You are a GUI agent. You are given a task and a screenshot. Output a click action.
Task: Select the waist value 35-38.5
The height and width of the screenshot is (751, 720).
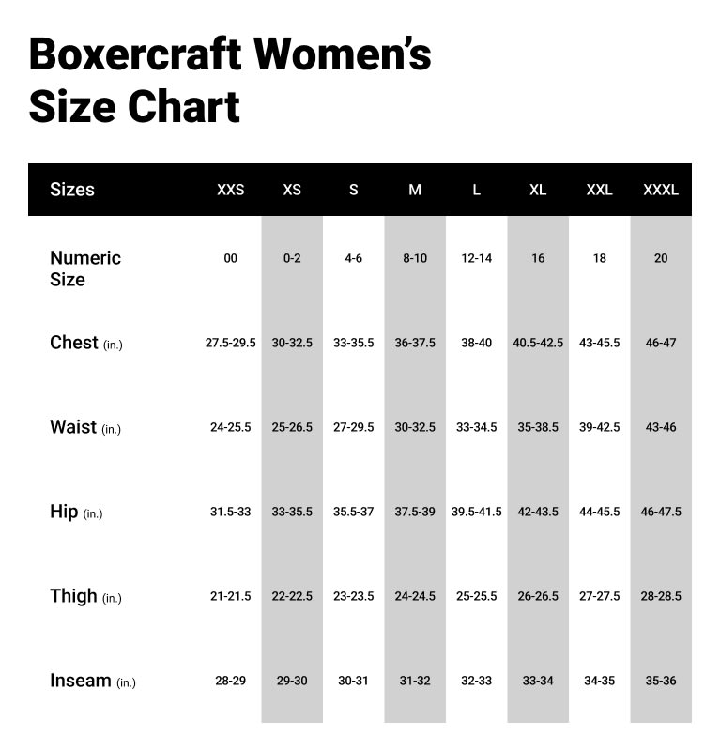[x=538, y=427]
